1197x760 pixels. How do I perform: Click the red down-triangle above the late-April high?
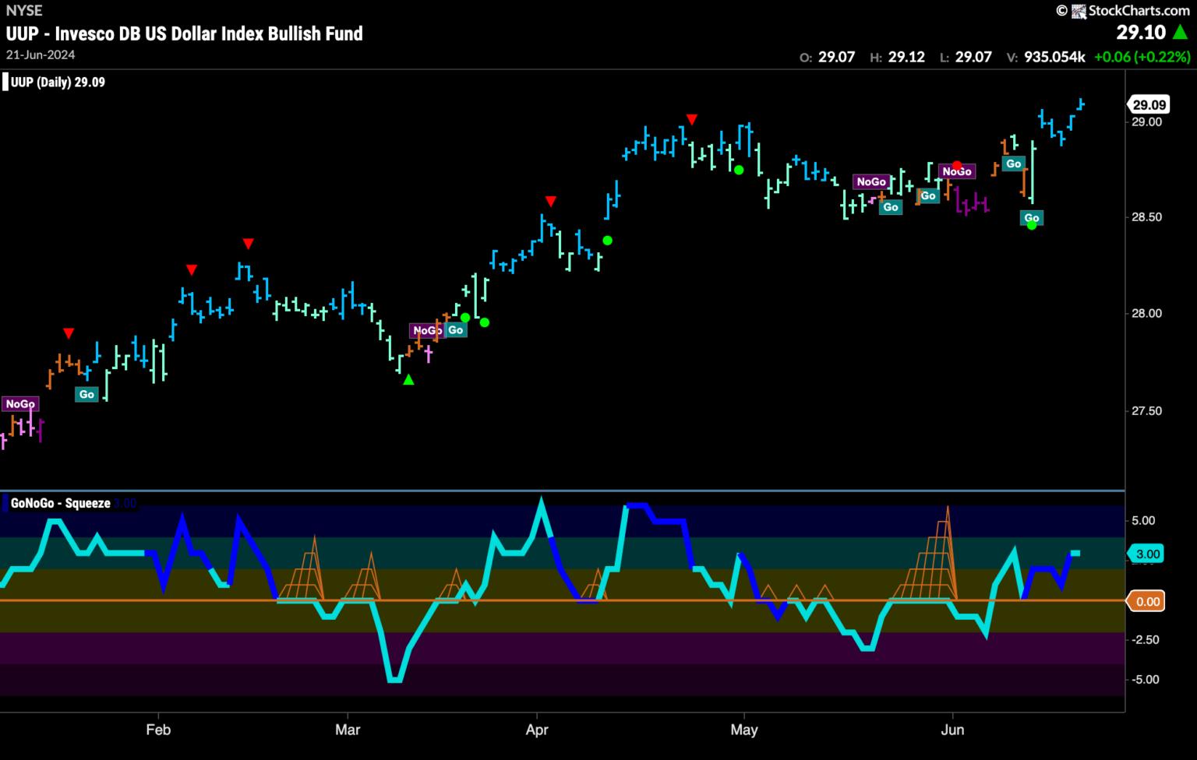pos(691,119)
